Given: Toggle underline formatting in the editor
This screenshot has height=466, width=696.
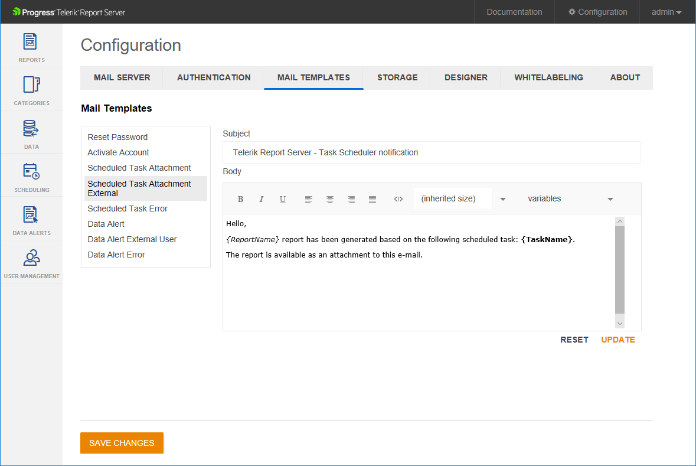Looking at the screenshot, I should pyautogui.click(x=283, y=199).
